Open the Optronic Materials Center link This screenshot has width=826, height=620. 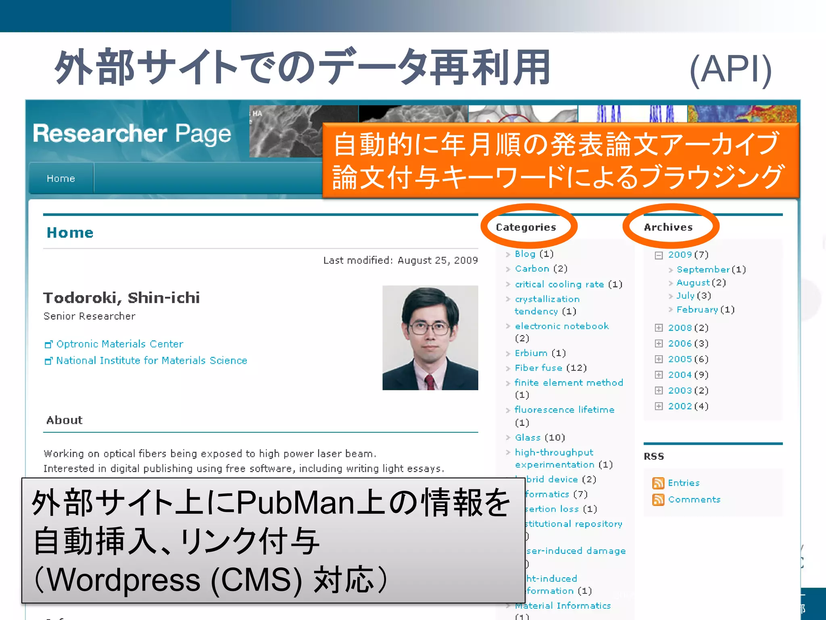click(120, 344)
